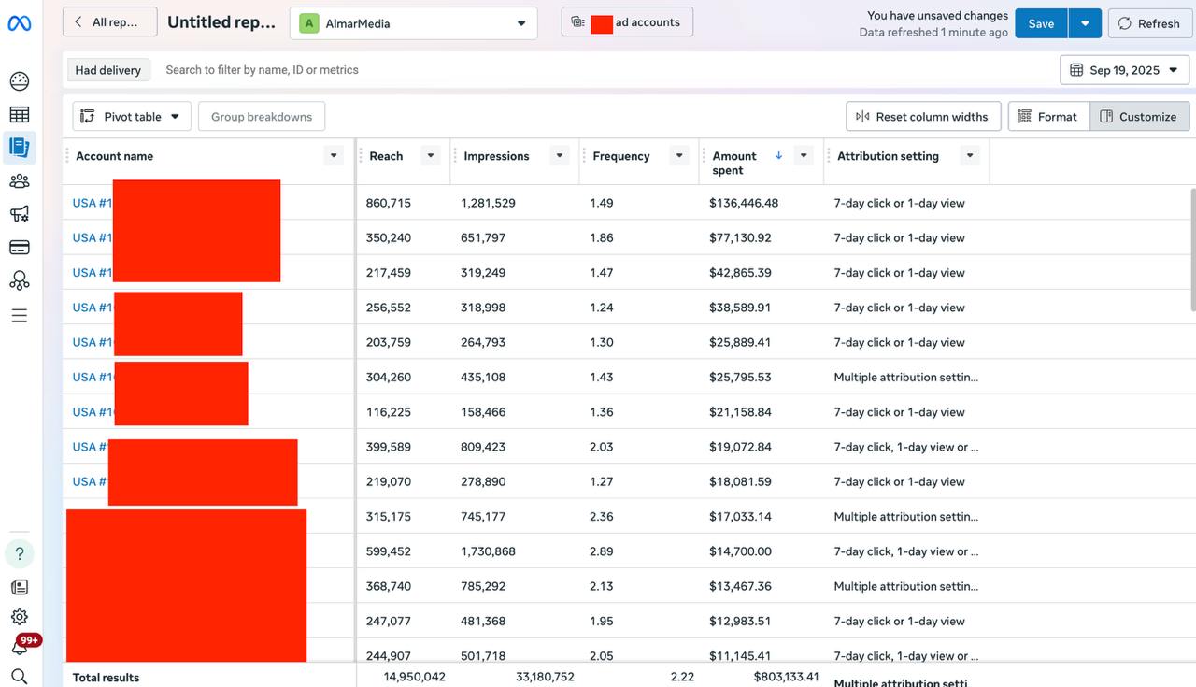Click the Amount spent sort arrow icon
This screenshot has height=687, width=1196.
point(779,156)
